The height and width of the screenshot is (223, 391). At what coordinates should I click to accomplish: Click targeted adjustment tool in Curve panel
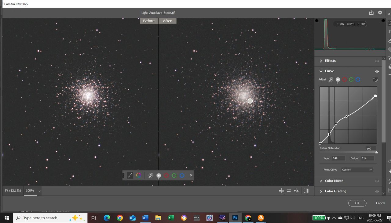(x=375, y=80)
